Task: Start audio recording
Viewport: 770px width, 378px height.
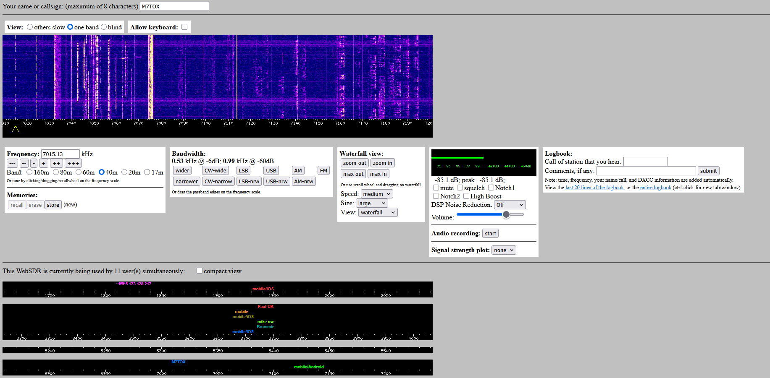Action: click(x=490, y=233)
